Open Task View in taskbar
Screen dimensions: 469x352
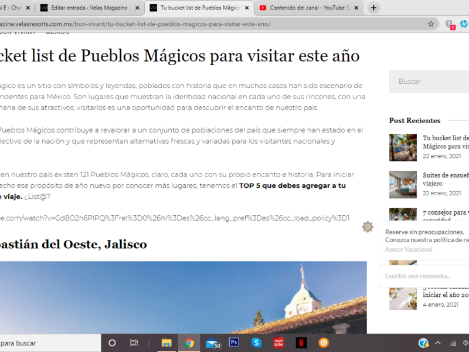click(134, 343)
